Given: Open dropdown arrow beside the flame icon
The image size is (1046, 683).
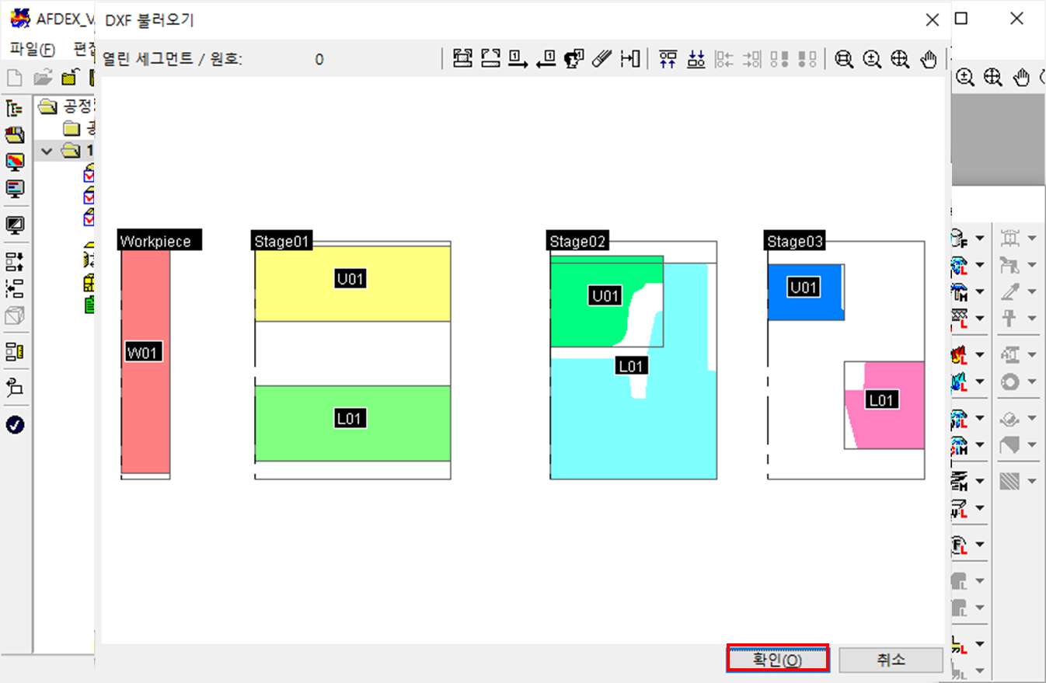Looking at the screenshot, I should point(980,356).
